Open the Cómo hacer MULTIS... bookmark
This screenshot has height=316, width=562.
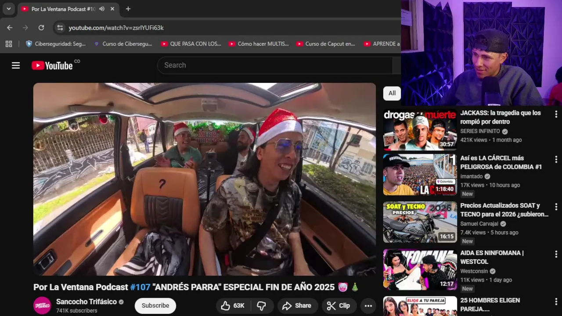click(259, 44)
